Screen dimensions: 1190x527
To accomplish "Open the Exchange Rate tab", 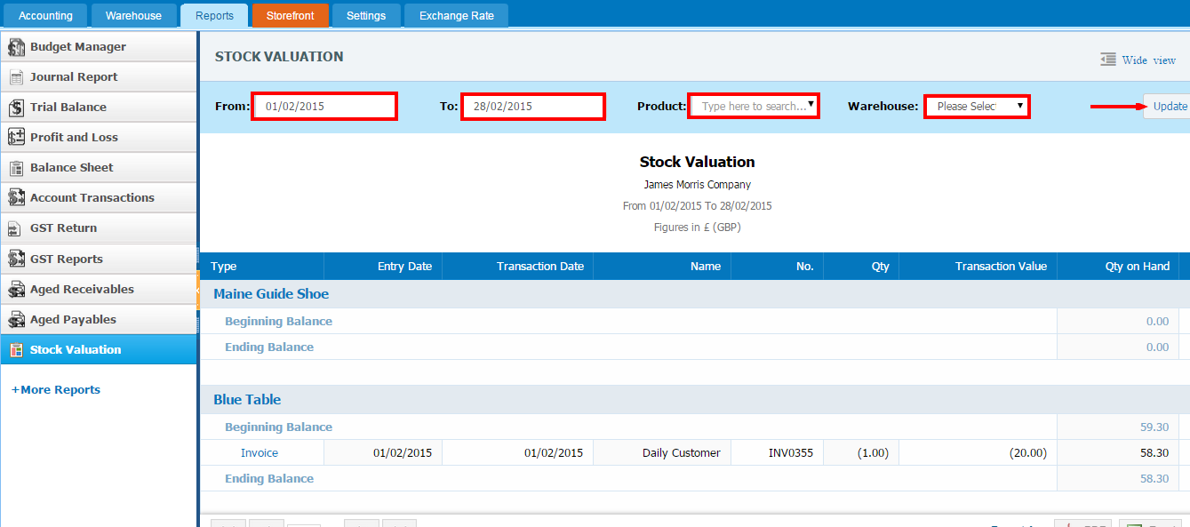I will tap(457, 16).
